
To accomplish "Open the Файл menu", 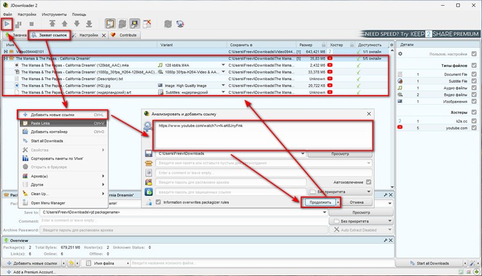I will (8, 14).
